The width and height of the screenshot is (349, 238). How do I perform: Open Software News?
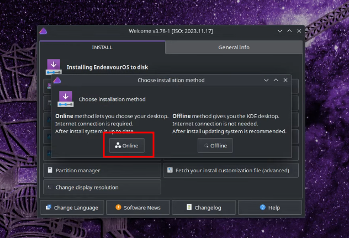[138, 208]
